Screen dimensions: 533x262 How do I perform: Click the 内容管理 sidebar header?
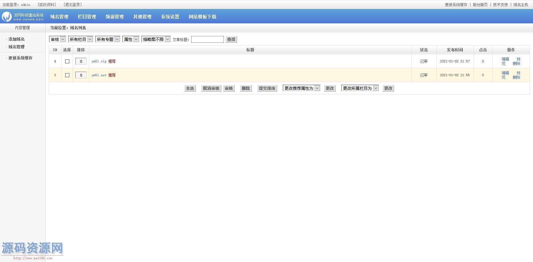click(x=22, y=28)
